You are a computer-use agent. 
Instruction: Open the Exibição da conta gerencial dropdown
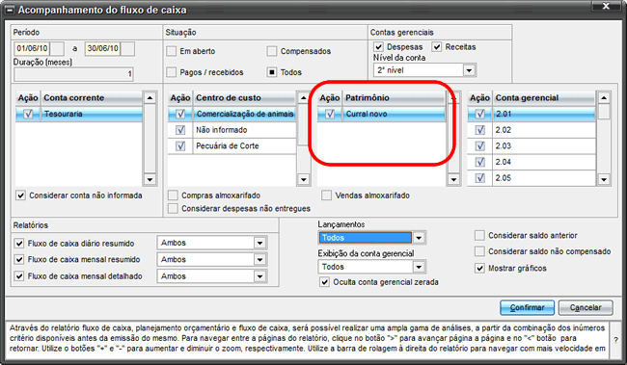coord(419,267)
